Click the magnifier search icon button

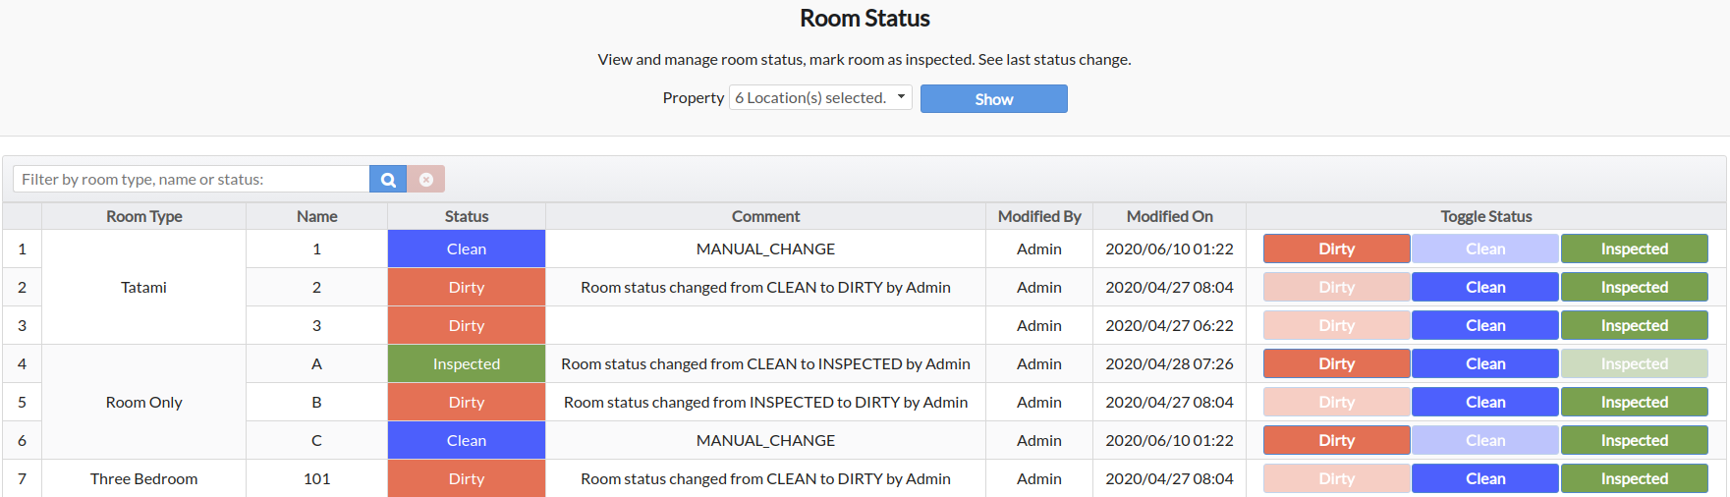pyautogui.click(x=388, y=180)
